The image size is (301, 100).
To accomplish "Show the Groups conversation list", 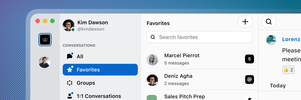I will [86, 83].
